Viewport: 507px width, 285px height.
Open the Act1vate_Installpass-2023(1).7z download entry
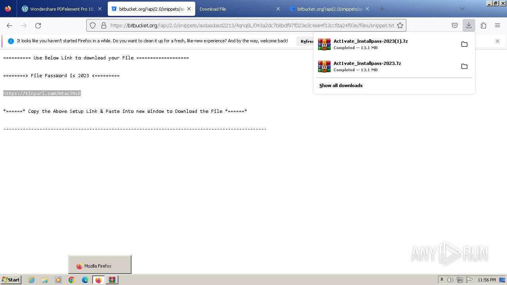(x=386, y=44)
